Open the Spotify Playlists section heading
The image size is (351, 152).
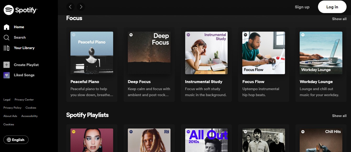click(87, 115)
